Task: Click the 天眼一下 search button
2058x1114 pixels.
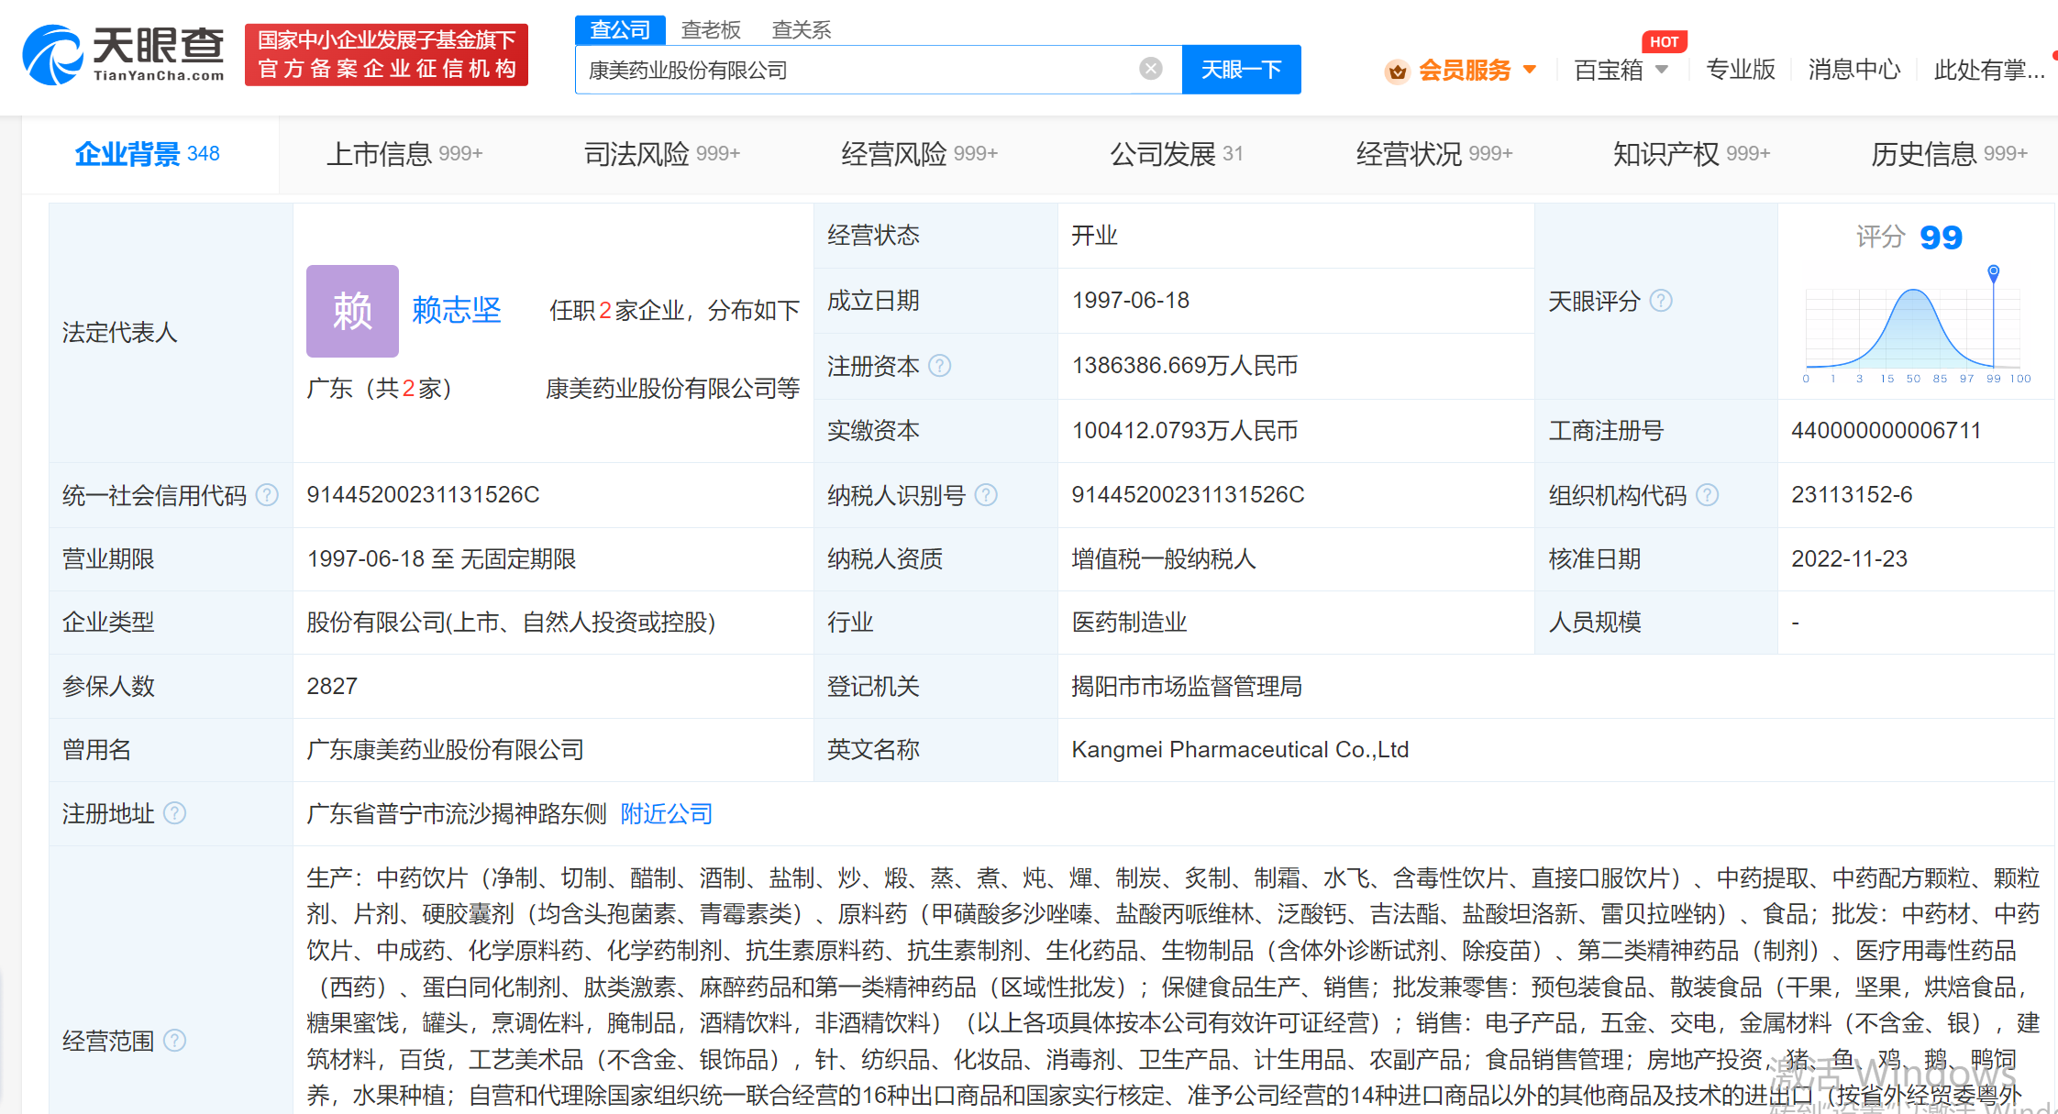Action: point(1240,70)
